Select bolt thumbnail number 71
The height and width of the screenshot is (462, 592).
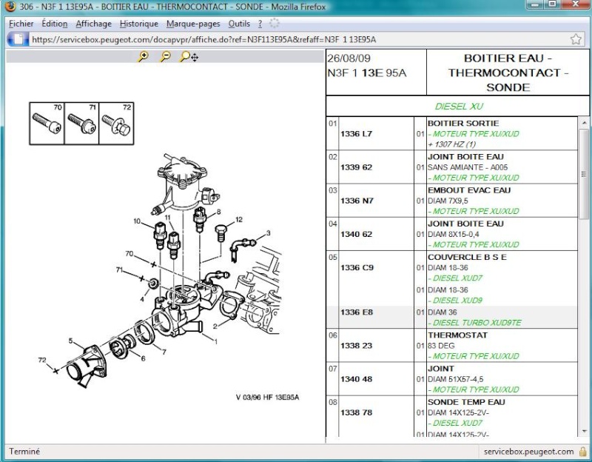coord(81,123)
